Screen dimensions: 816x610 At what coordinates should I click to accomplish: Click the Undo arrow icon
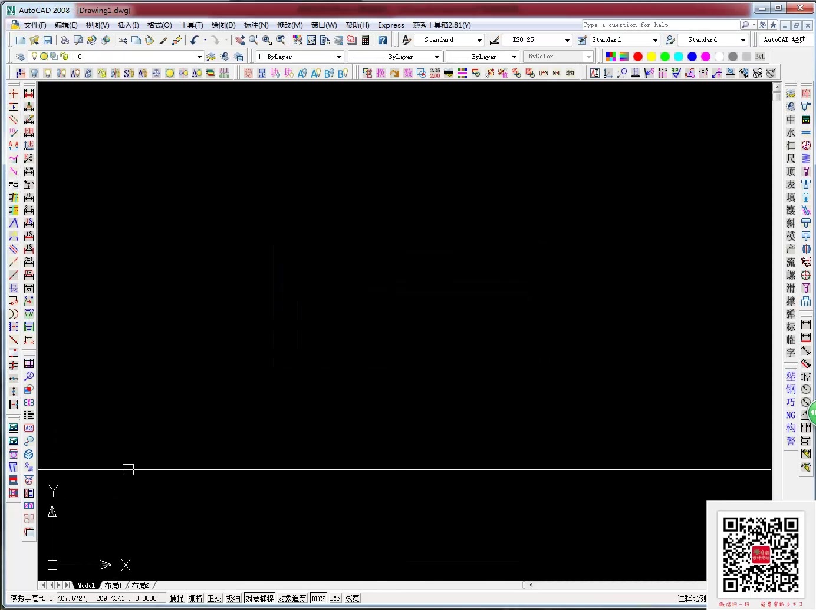click(x=195, y=40)
